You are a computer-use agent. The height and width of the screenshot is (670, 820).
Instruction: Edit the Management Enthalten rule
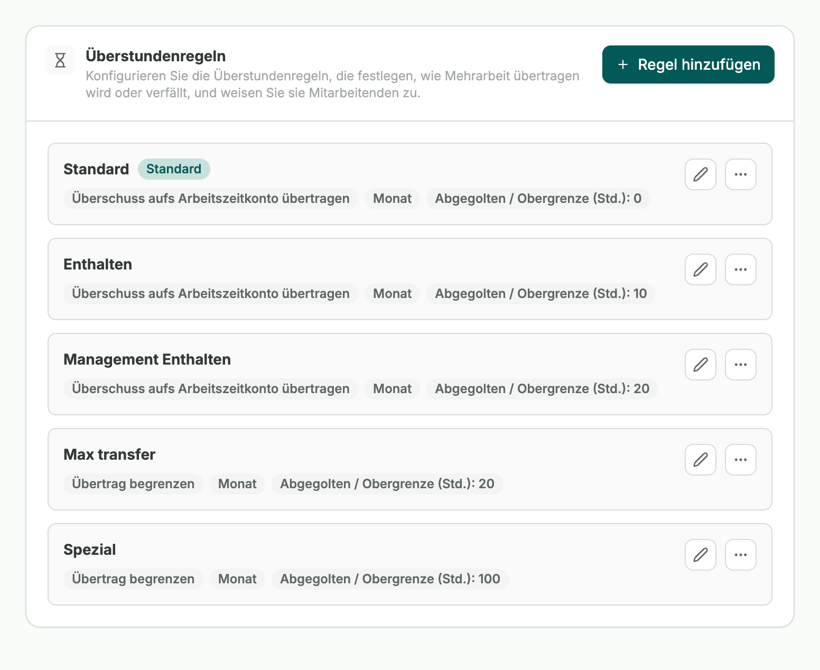coord(701,365)
